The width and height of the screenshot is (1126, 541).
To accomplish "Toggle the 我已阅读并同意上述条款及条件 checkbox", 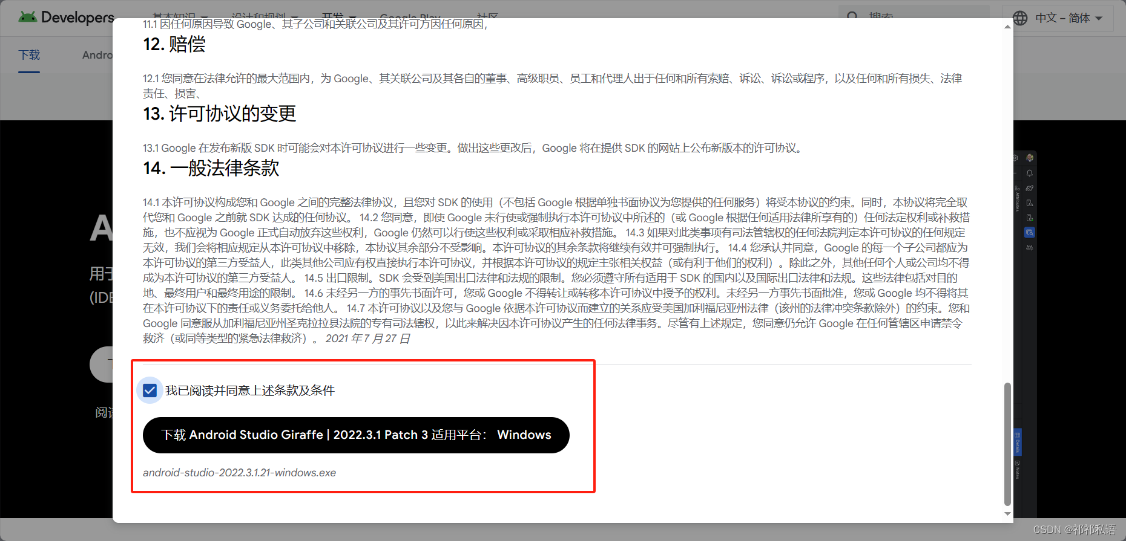I will pyautogui.click(x=150, y=390).
